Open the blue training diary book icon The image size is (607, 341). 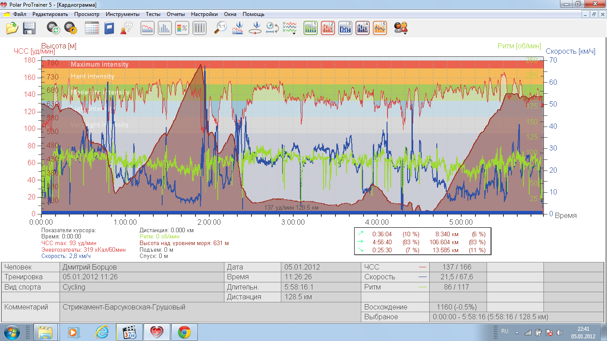pos(109,28)
